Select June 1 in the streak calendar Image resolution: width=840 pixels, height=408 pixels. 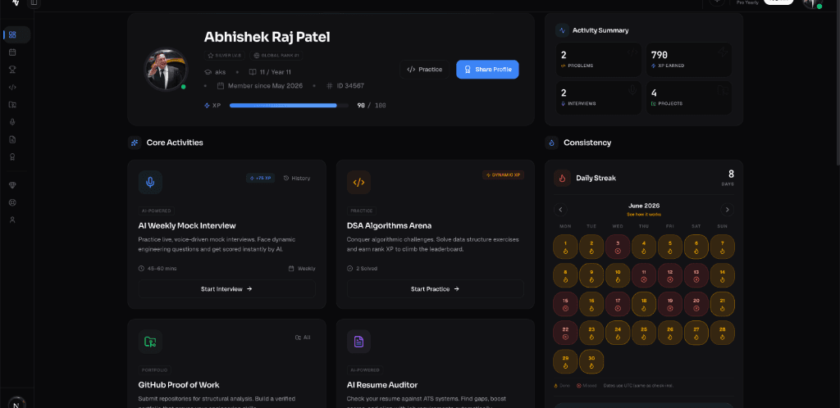pyautogui.click(x=566, y=247)
